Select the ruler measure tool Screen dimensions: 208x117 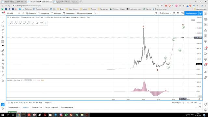(x=3, y=51)
